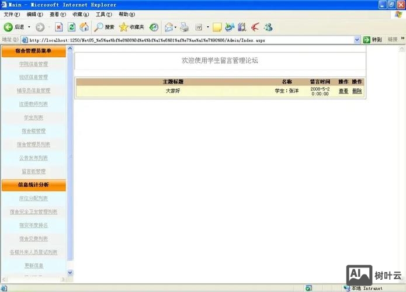Click the grey Forward arrow icon
Image resolution: width=406 pixels, height=292 pixels.
click(40, 27)
